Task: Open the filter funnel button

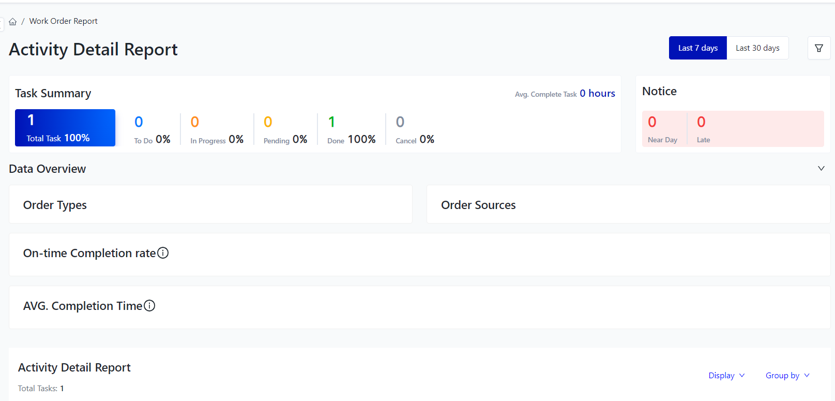Action: [818, 48]
